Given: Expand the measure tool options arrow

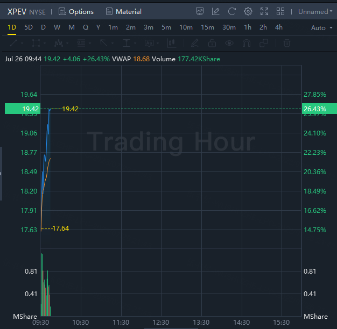Looking at the screenshot, I should pos(135,43).
